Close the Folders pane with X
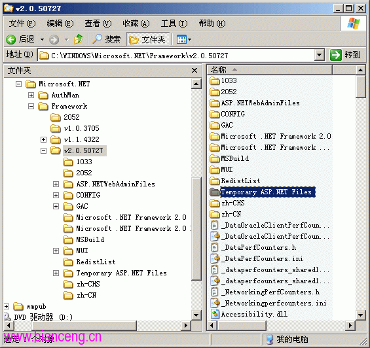 pyautogui.click(x=194, y=70)
